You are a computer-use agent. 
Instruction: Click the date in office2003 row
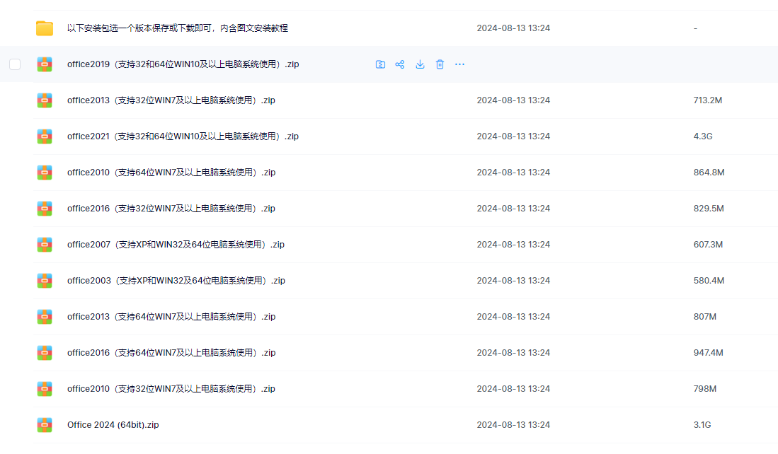click(x=513, y=281)
